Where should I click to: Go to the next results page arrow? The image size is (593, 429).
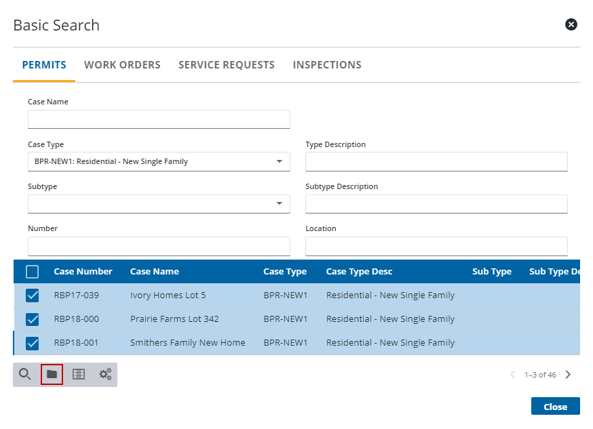click(x=569, y=374)
